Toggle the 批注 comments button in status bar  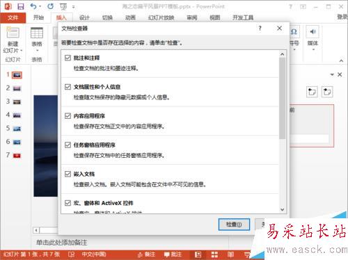[x=173, y=254]
